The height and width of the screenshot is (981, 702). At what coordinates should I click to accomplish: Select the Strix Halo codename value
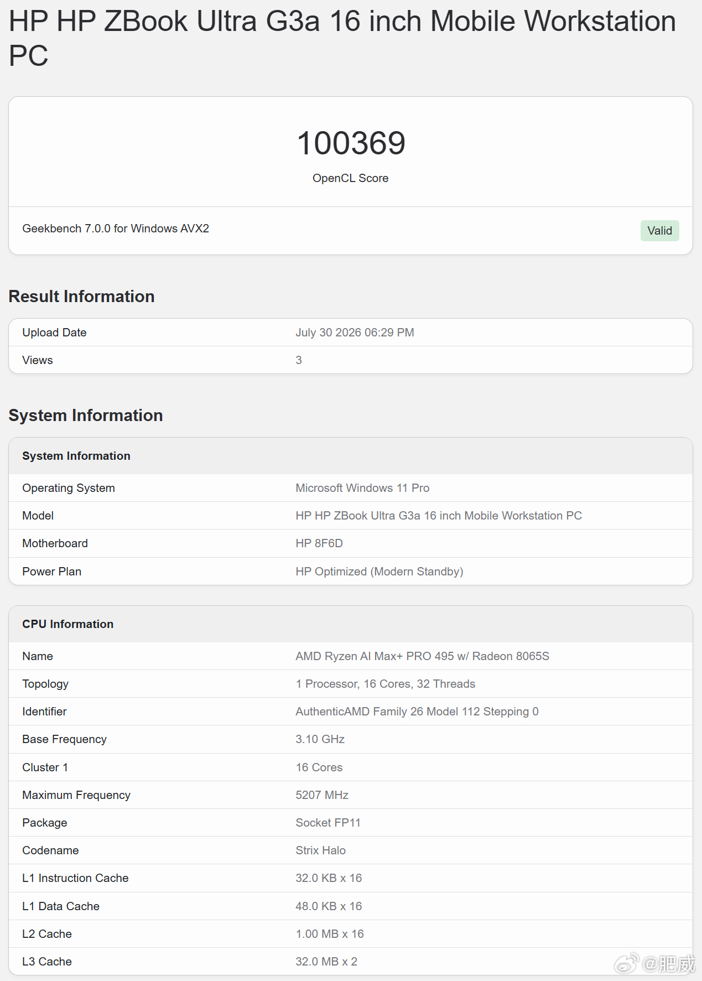pyautogui.click(x=320, y=850)
